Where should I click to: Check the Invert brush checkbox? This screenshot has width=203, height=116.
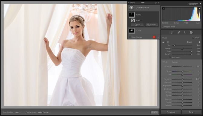tap(193, 38)
